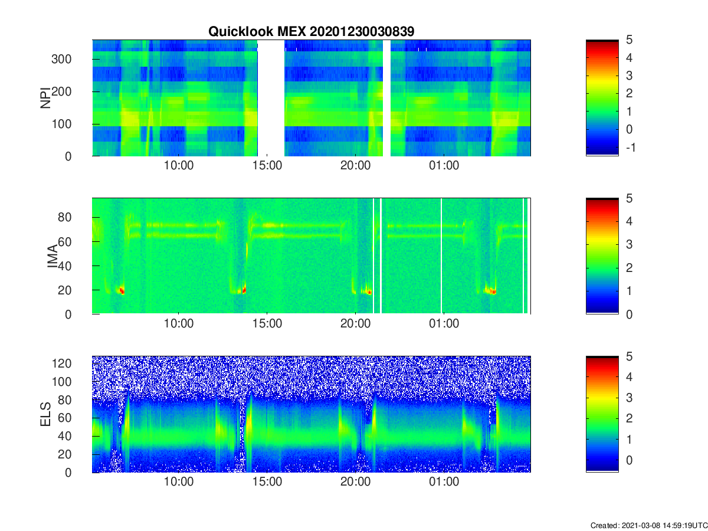This screenshot has height=531, width=708.
Task: Click "01:00" under the ELS panel
Action: click(444, 483)
